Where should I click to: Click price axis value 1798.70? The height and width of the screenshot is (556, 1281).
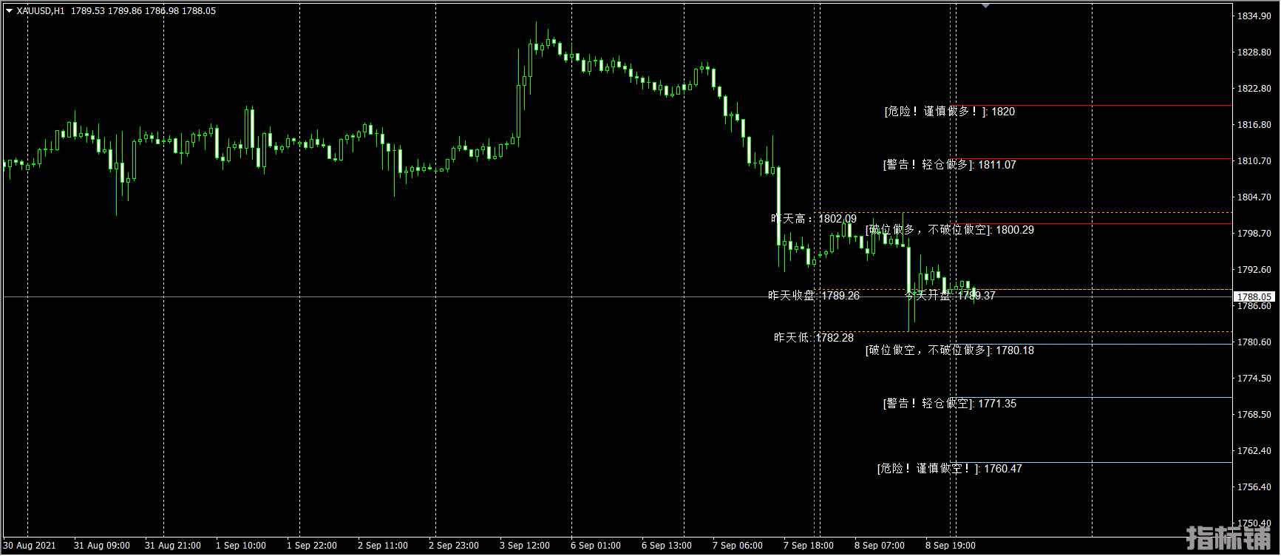coord(1254,234)
